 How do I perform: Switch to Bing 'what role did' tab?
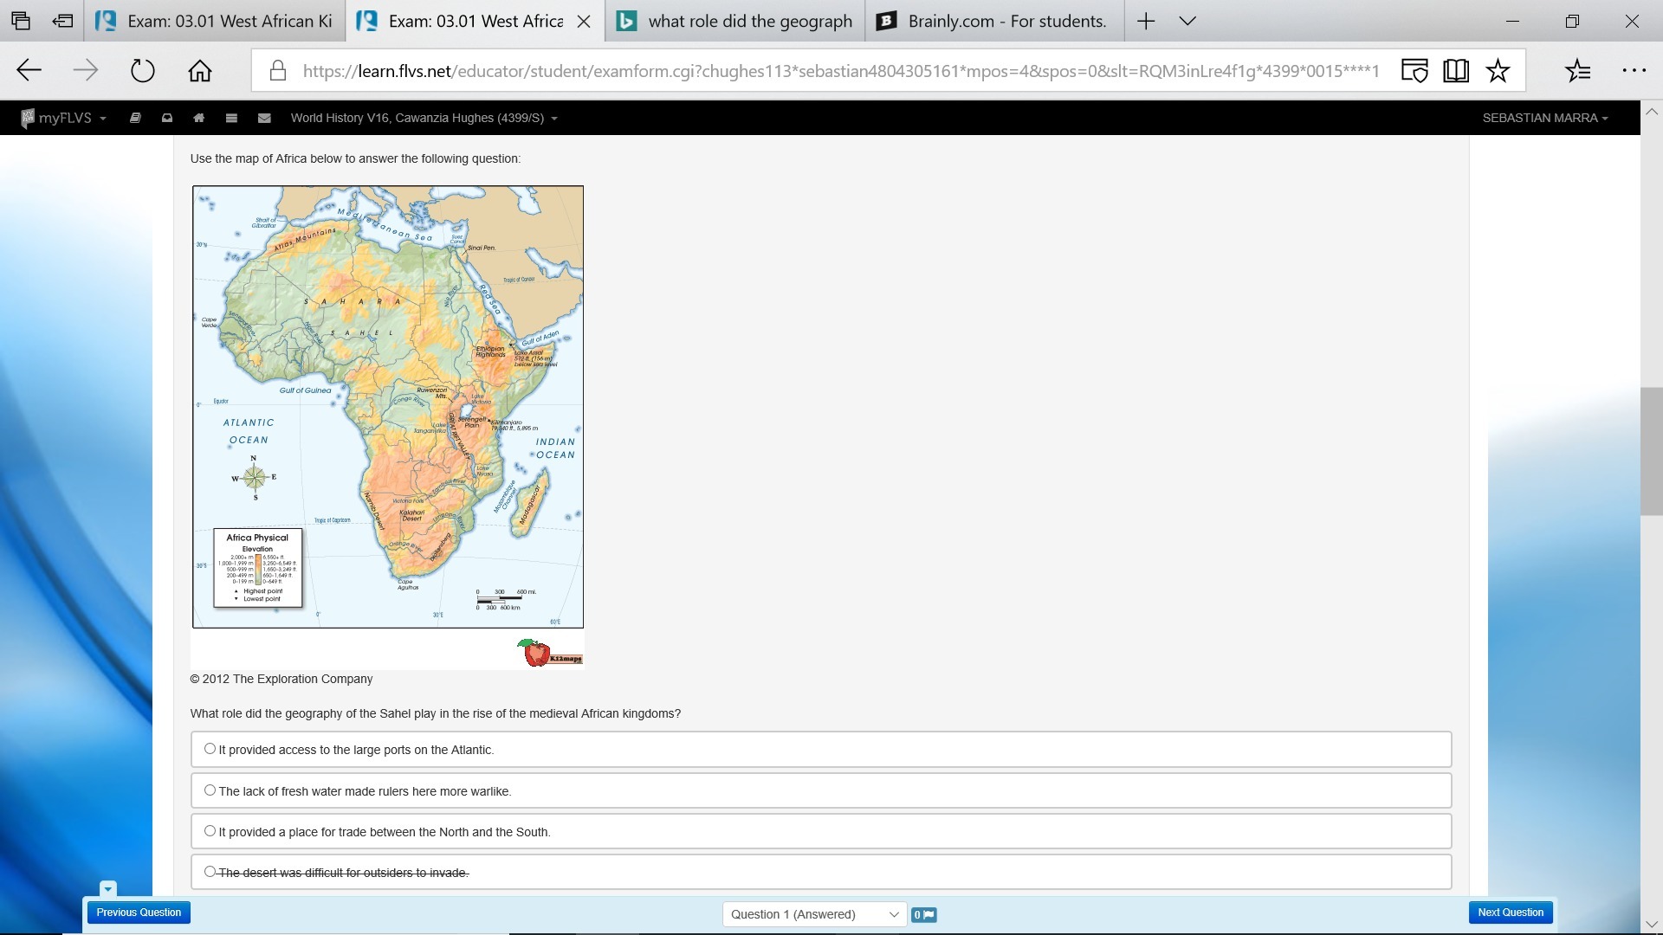735,22
